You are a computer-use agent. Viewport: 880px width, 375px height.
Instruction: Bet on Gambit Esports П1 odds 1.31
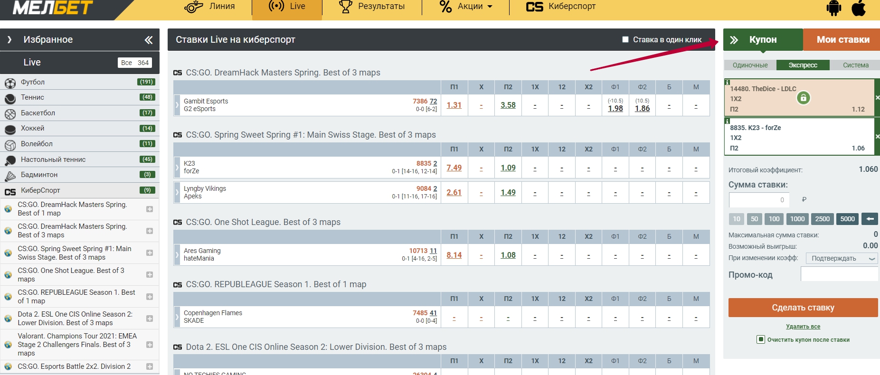pyautogui.click(x=454, y=105)
